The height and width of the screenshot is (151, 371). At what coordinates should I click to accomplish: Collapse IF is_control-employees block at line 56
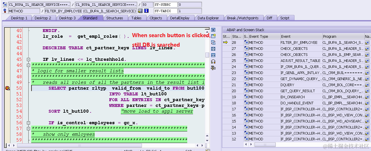pyautogui.click(x=28, y=123)
